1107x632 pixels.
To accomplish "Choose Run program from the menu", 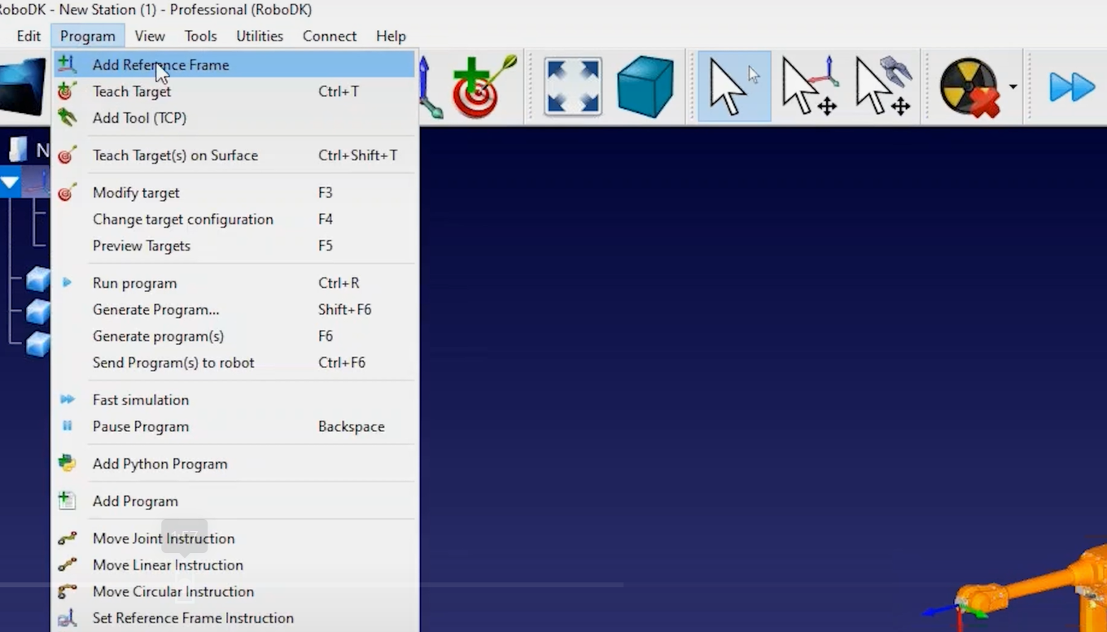I will pos(134,283).
